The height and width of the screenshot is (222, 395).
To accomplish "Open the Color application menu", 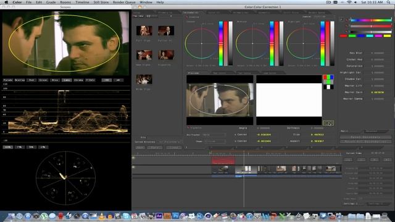I will coord(17,2).
